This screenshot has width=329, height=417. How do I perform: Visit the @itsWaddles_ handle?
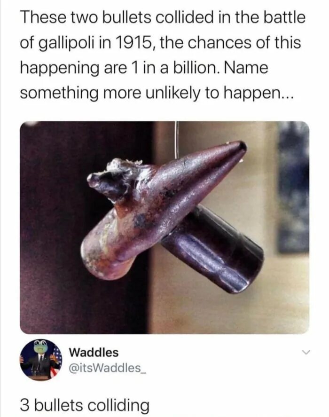108,368
